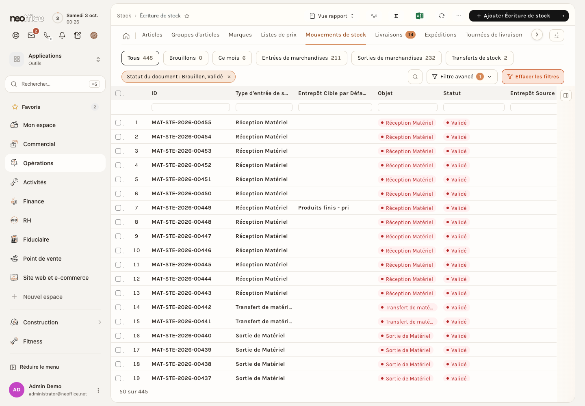
Task: Open the Point de vente workspace
Action: (x=55, y=259)
